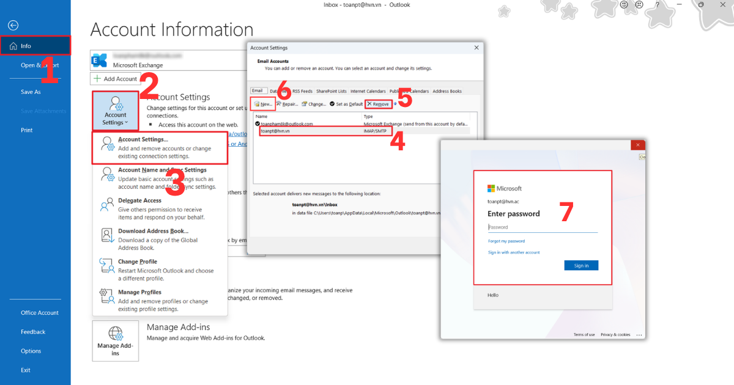Switch to the Published Calendars tab
Viewport: 734px width, 385px height.
tap(409, 92)
